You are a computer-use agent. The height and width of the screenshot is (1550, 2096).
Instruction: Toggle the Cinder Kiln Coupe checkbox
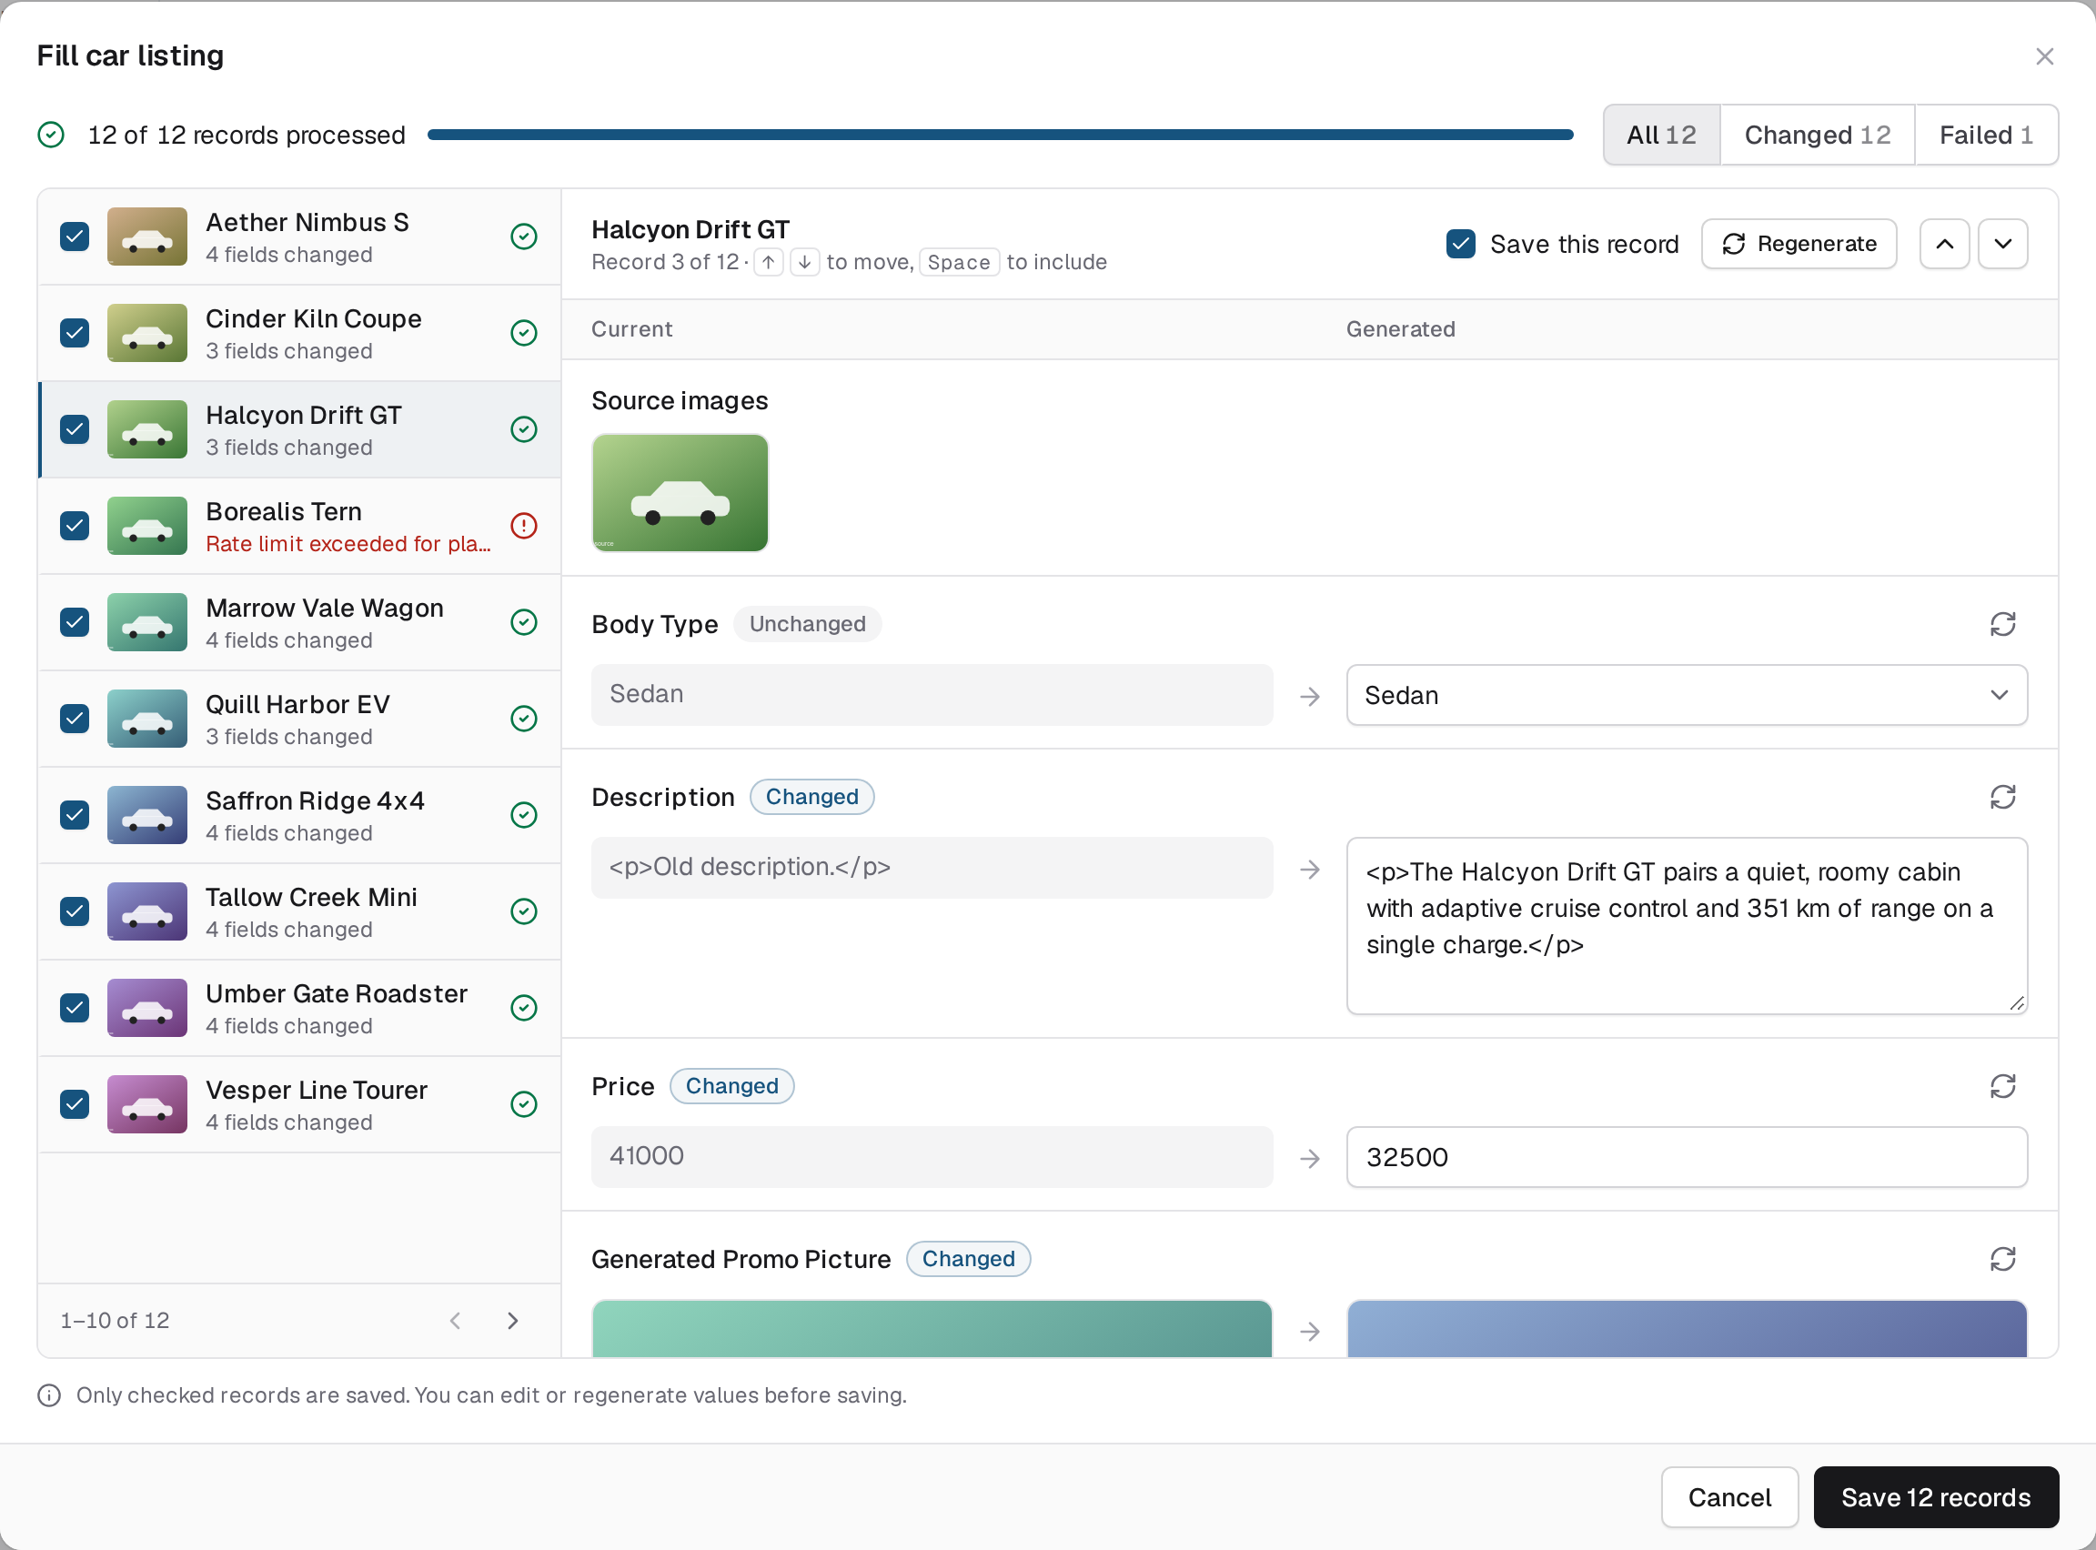pyautogui.click(x=76, y=333)
